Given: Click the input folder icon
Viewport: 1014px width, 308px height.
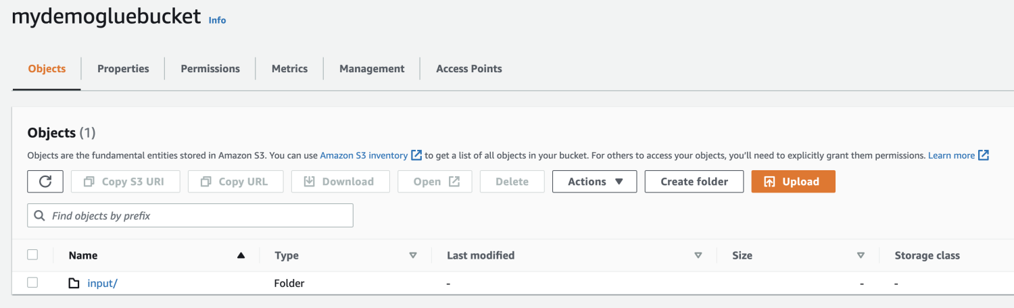Looking at the screenshot, I should click(74, 284).
